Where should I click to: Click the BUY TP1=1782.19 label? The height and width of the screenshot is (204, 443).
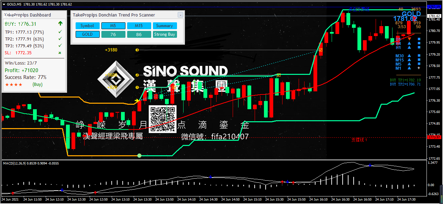[x=405, y=80]
